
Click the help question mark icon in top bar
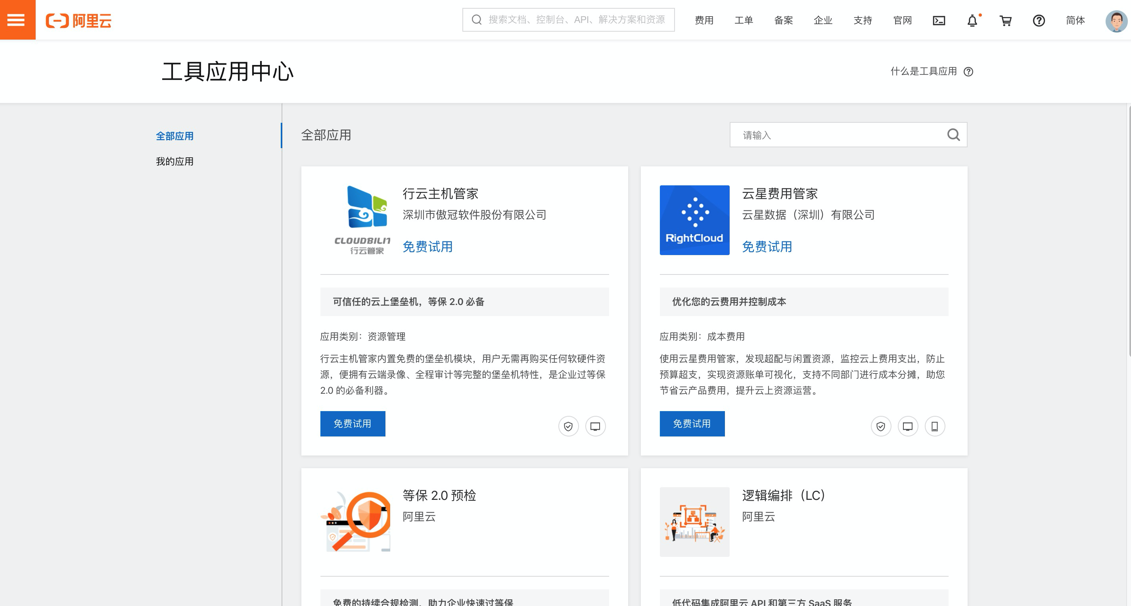pyautogui.click(x=1039, y=20)
